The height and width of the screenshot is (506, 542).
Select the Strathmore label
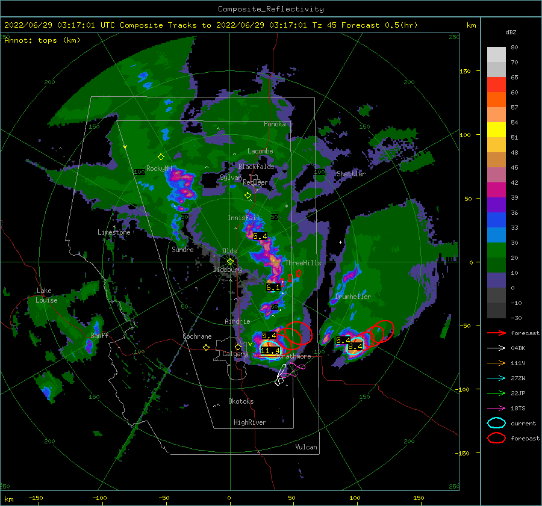click(294, 356)
